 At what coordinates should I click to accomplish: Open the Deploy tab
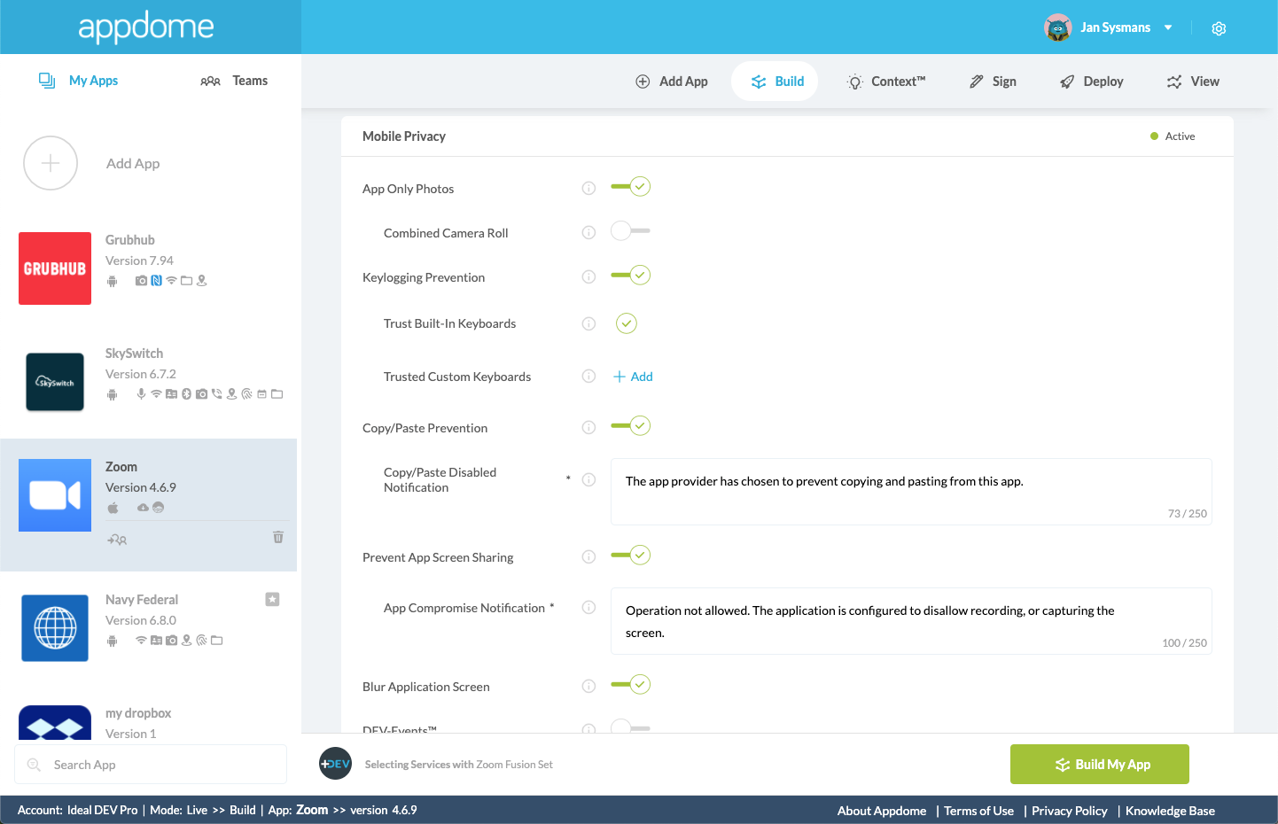pos(1091,82)
